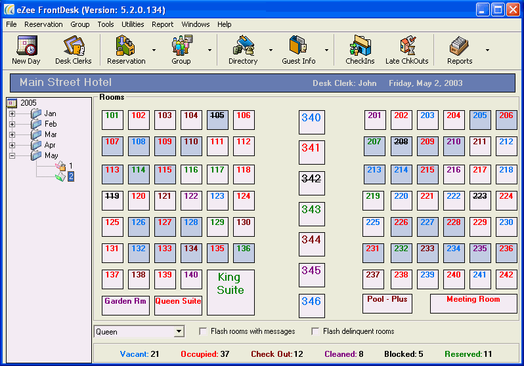Collapse the May folder in tree
The width and height of the screenshot is (524, 366).
[12, 155]
